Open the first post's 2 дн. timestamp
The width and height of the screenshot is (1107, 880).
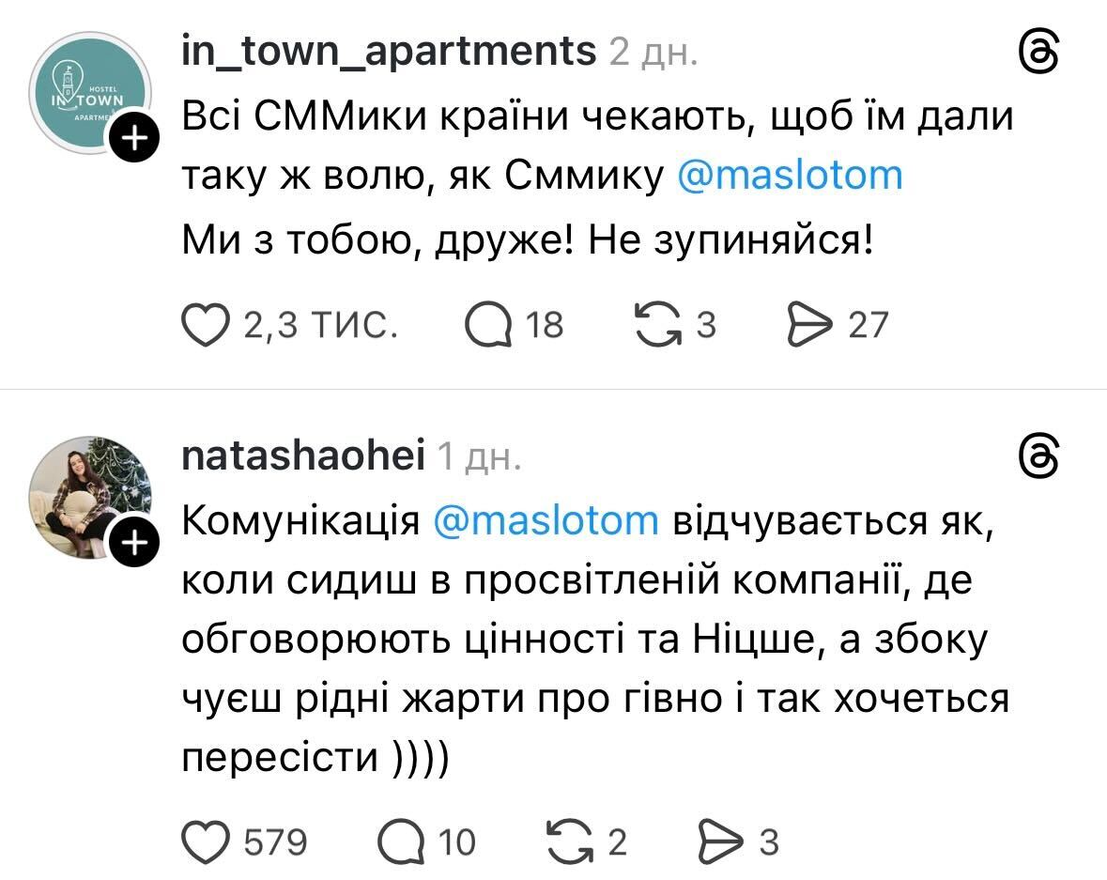(653, 53)
